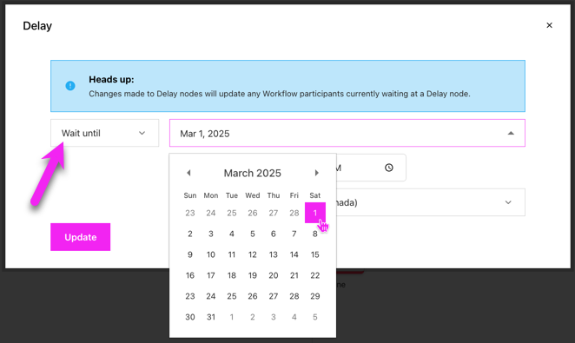Choose April 5 trailing date
The width and height of the screenshot is (575, 343).
coord(315,317)
